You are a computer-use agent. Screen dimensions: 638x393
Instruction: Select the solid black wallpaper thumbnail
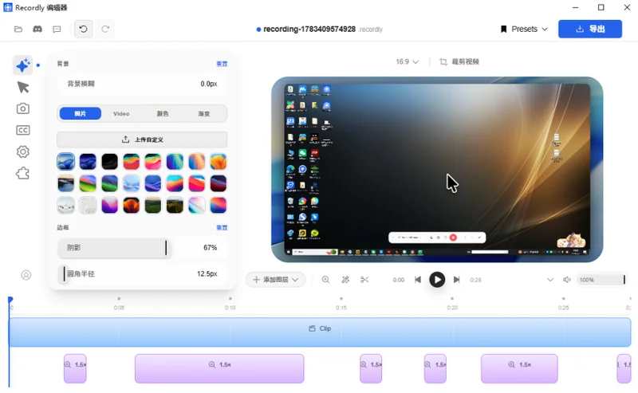click(x=109, y=162)
